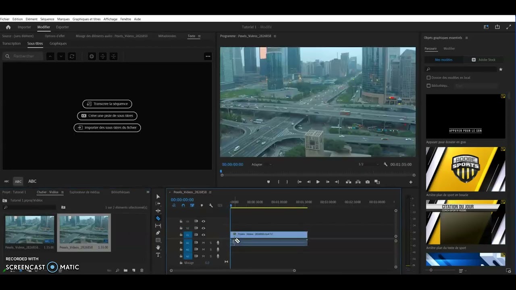The image size is (516, 290).
Task: Click the Home icon
Action: pos(8,27)
